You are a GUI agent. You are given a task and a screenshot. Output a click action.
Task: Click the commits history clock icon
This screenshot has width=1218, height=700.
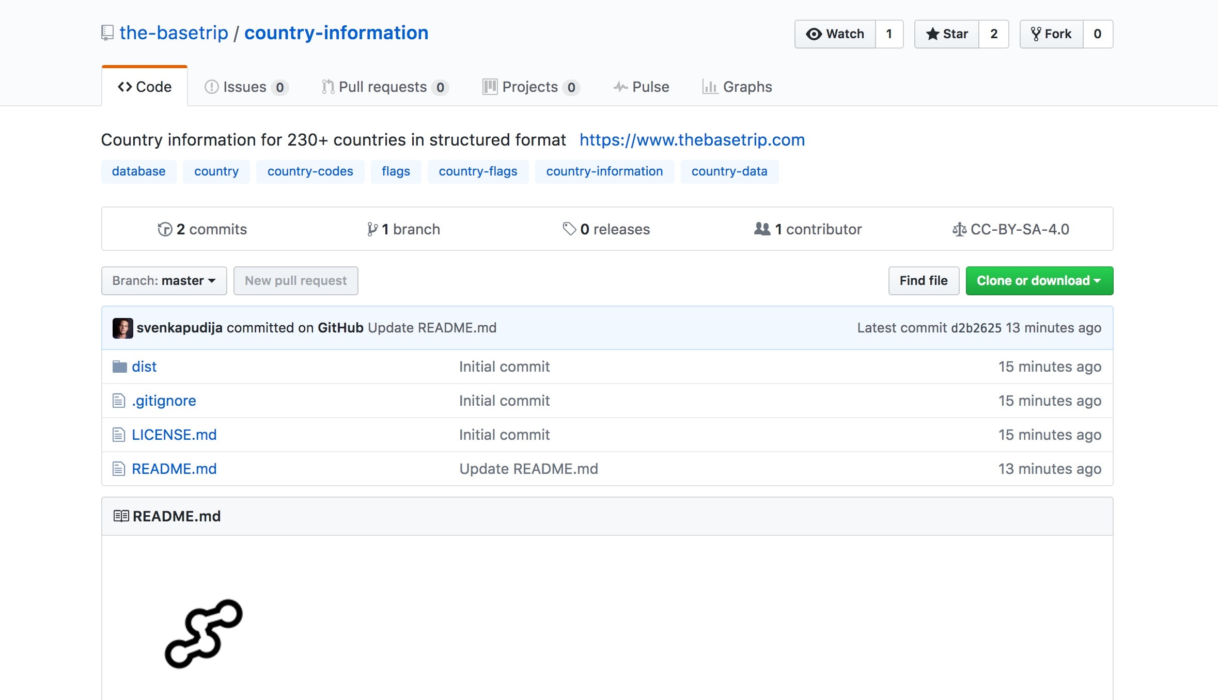[165, 229]
